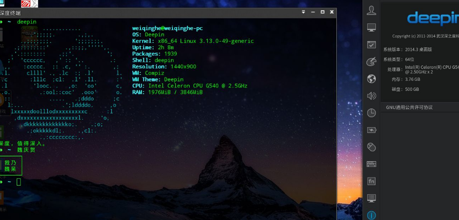Open Sound speaker icon

click(372, 96)
